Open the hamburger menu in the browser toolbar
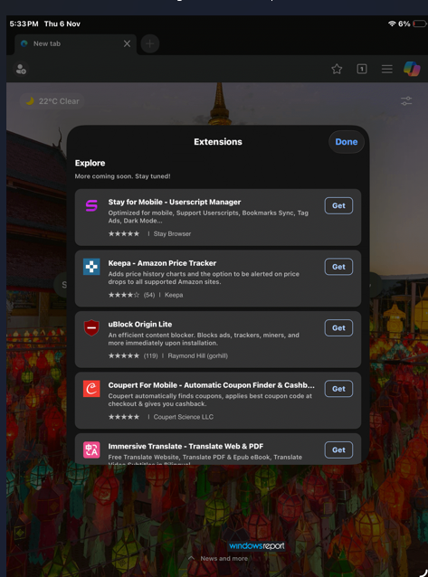 tap(386, 69)
